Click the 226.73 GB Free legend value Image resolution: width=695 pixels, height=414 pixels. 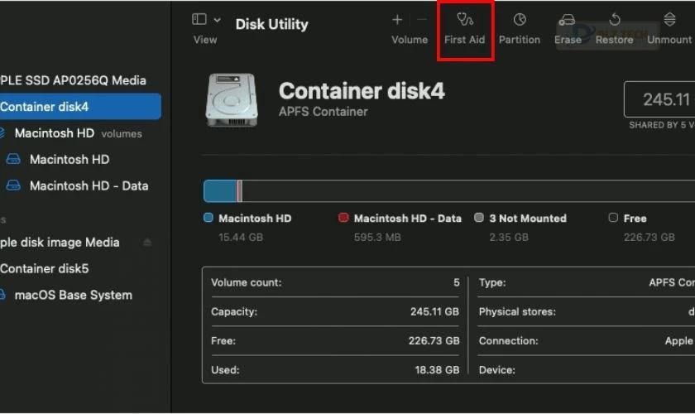click(649, 238)
